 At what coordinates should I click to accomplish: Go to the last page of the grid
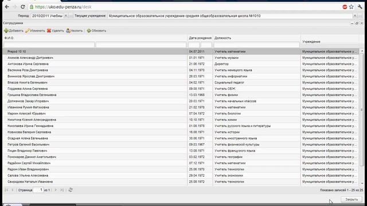(62, 190)
